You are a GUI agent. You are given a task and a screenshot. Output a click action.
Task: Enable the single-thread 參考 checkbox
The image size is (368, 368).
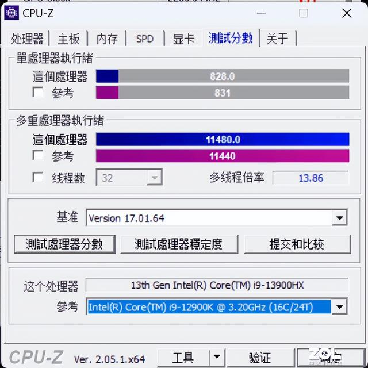coord(38,92)
